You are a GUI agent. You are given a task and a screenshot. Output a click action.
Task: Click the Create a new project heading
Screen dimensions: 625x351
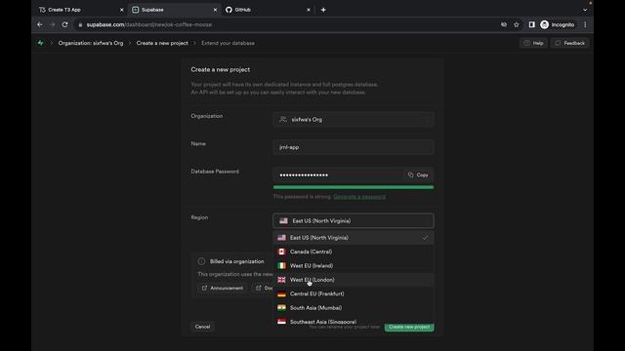click(x=221, y=69)
